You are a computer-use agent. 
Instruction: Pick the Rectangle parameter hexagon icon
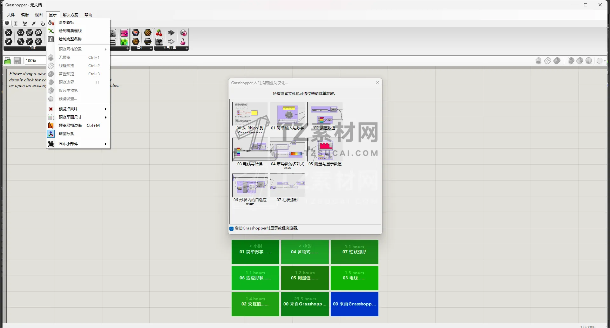point(38,32)
